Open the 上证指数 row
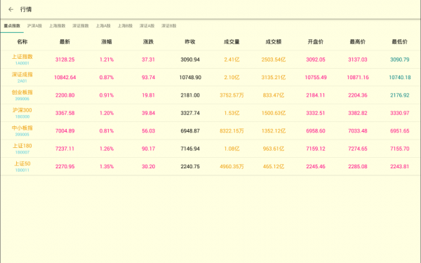Viewport: 421px width, 263px height. point(210,60)
